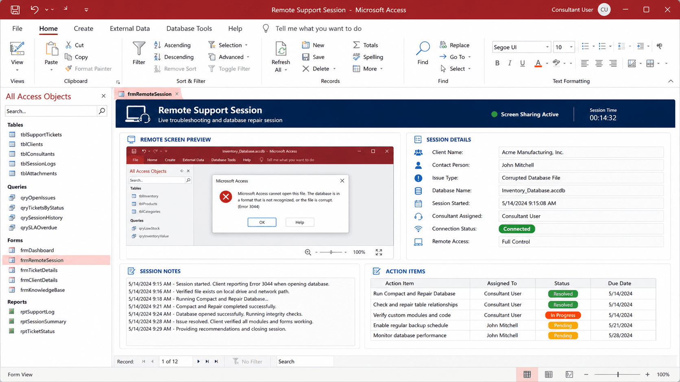
Task: Click the Refresh All icon
Action: pos(281,50)
